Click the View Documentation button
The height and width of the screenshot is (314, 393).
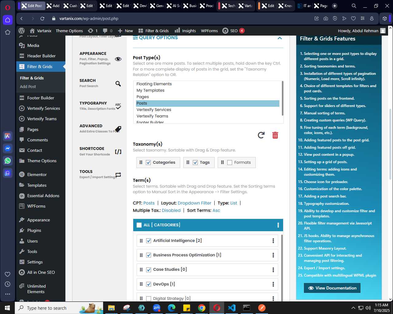(332, 288)
